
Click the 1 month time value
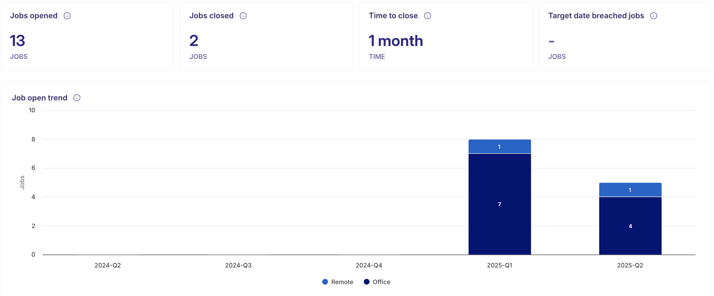(x=395, y=41)
